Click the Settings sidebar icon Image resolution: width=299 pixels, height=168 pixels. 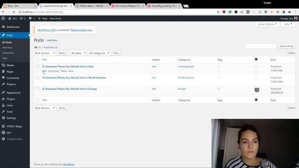[3, 118]
